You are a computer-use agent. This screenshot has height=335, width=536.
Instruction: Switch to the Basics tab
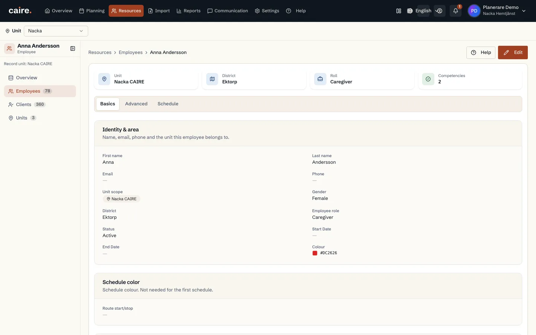pyautogui.click(x=108, y=104)
